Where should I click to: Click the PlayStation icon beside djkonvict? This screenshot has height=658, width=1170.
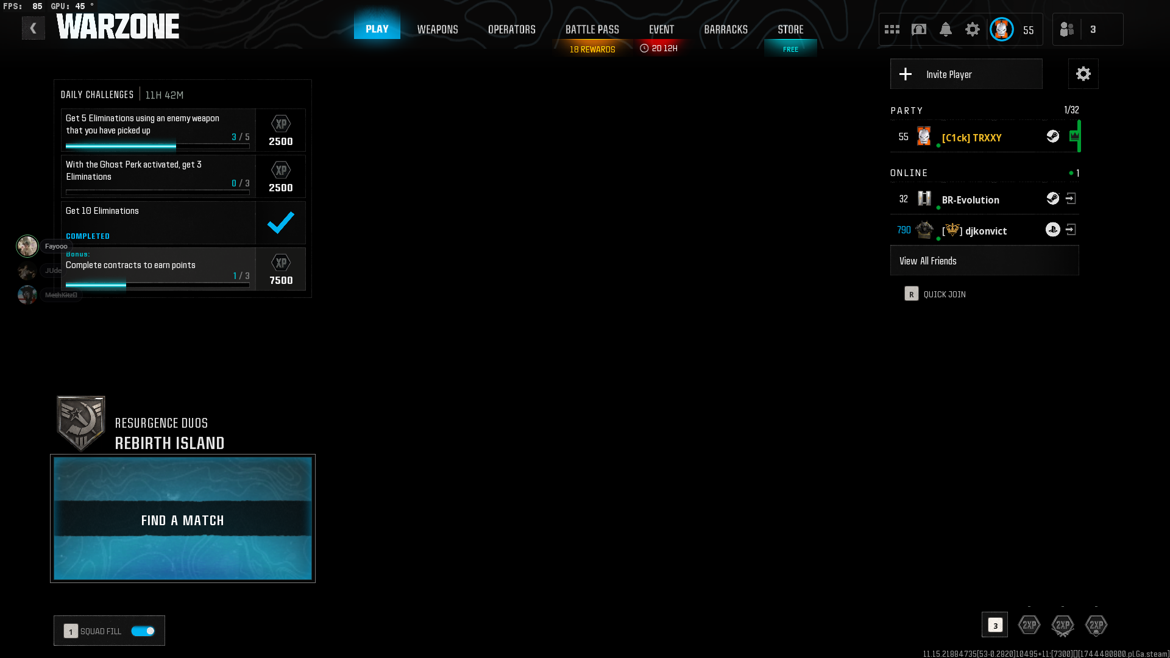[x=1053, y=229]
